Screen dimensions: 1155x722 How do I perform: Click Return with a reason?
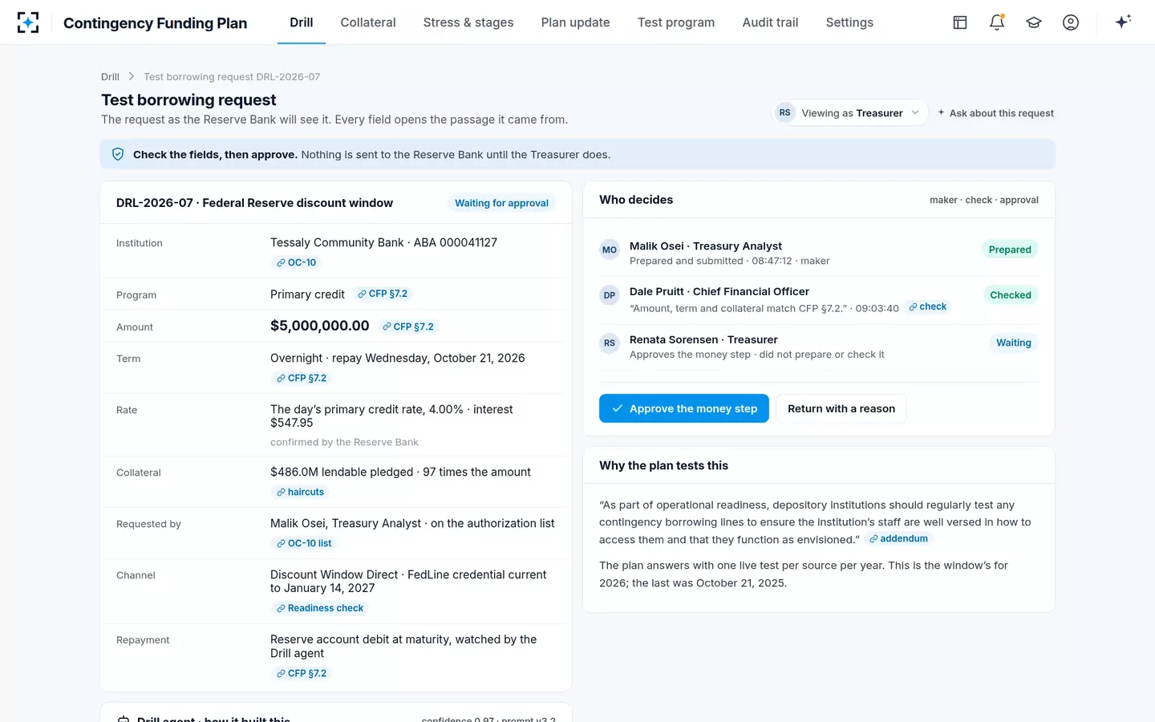click(x=841, y=408)
